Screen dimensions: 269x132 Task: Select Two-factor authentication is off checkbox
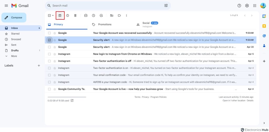49,61
